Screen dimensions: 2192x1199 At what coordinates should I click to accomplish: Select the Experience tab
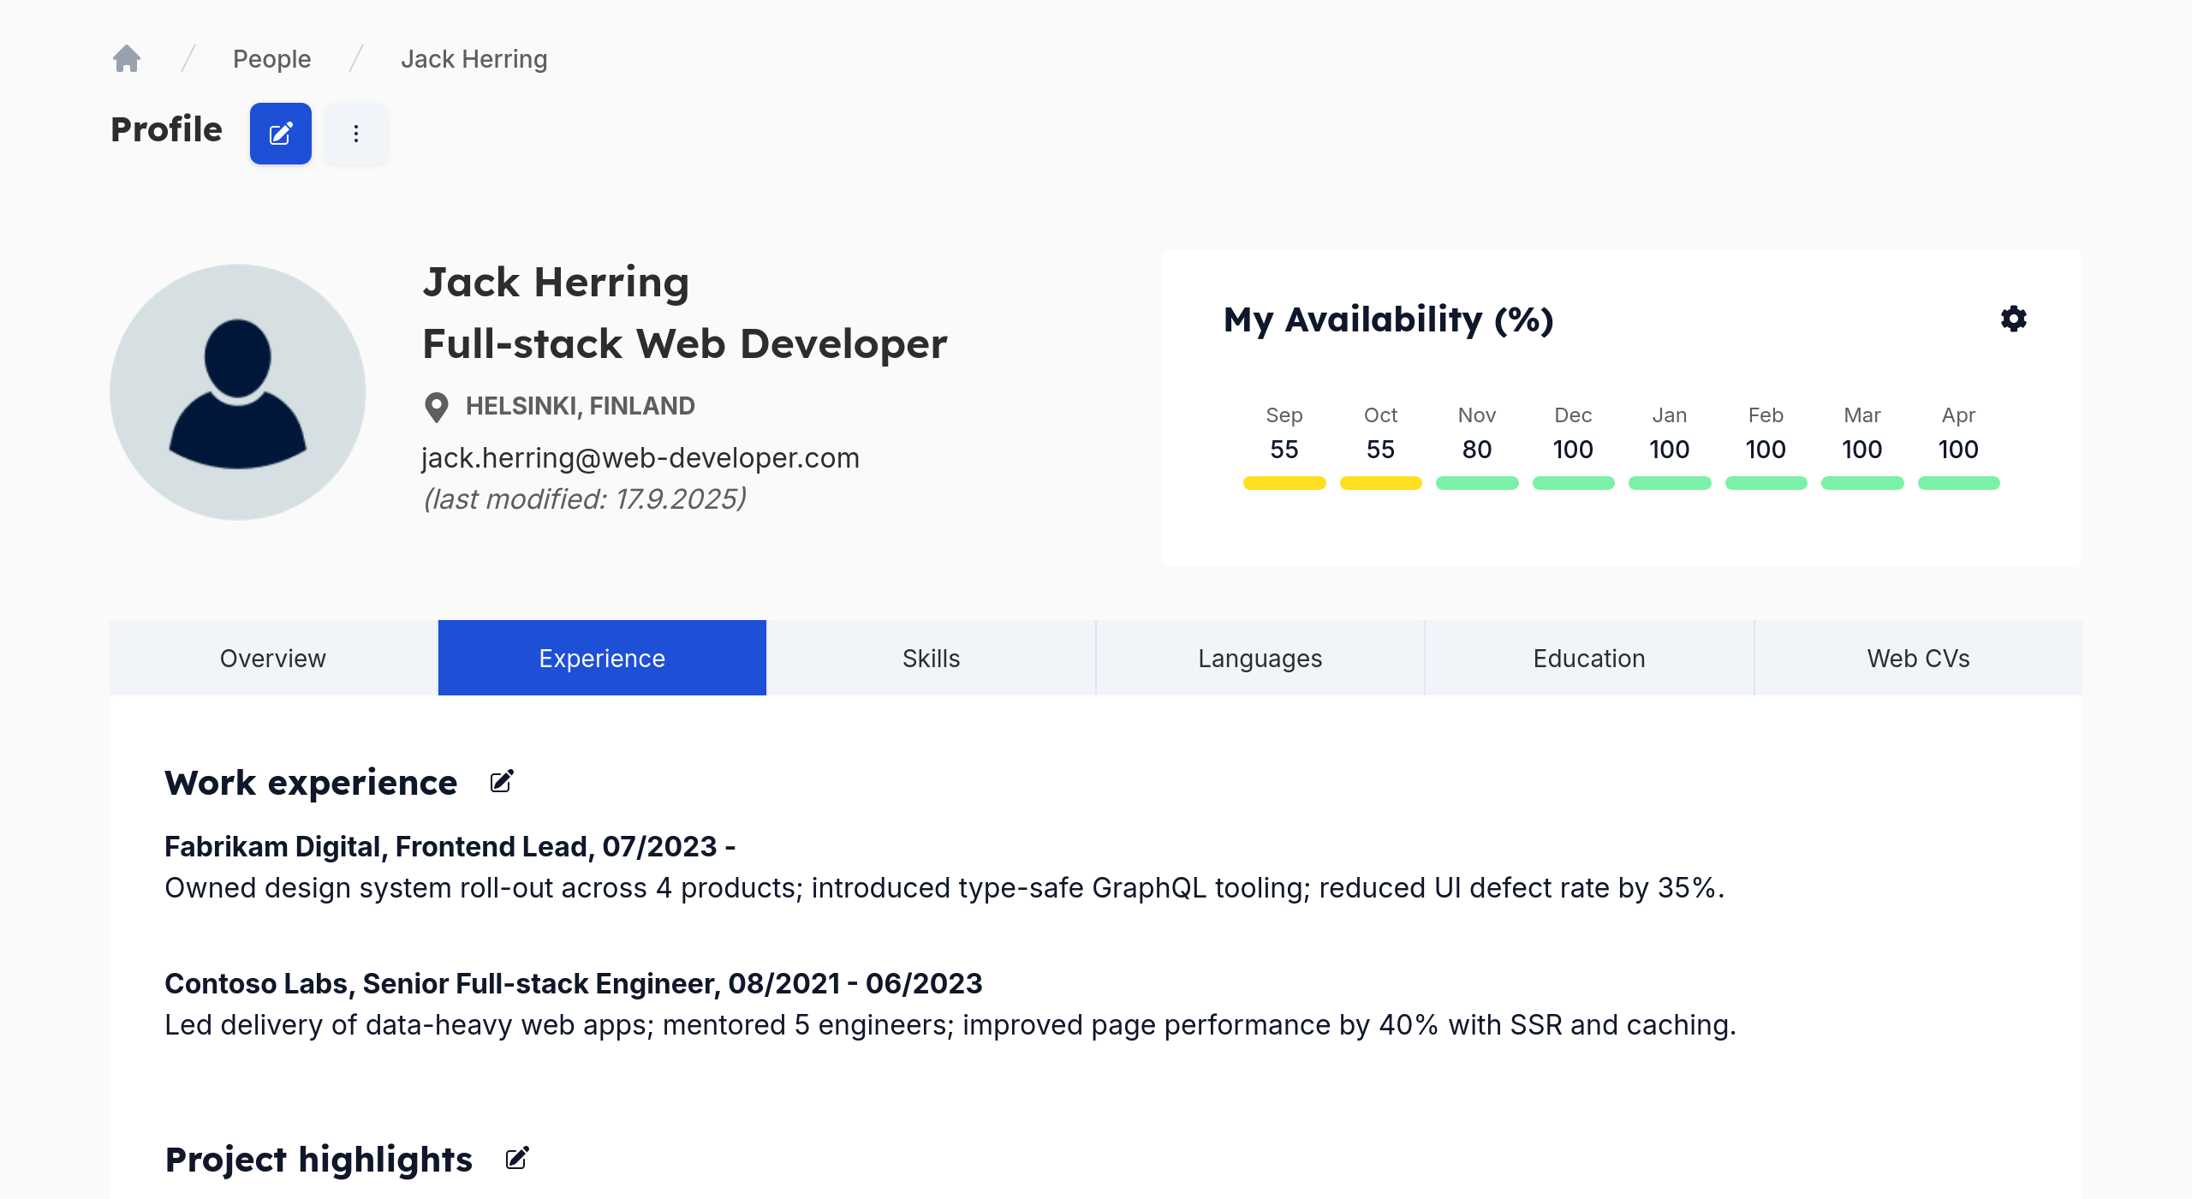[x=602, y=658]
